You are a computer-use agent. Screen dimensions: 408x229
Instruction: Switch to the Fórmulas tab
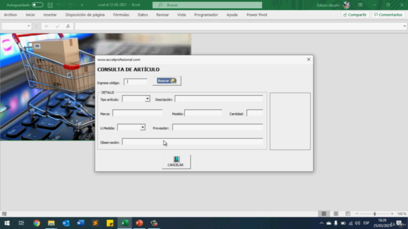(x=121, y=15)
